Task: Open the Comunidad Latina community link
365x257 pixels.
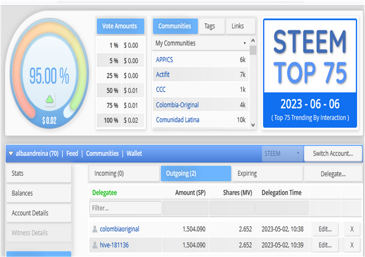Action: click(177, 120)
